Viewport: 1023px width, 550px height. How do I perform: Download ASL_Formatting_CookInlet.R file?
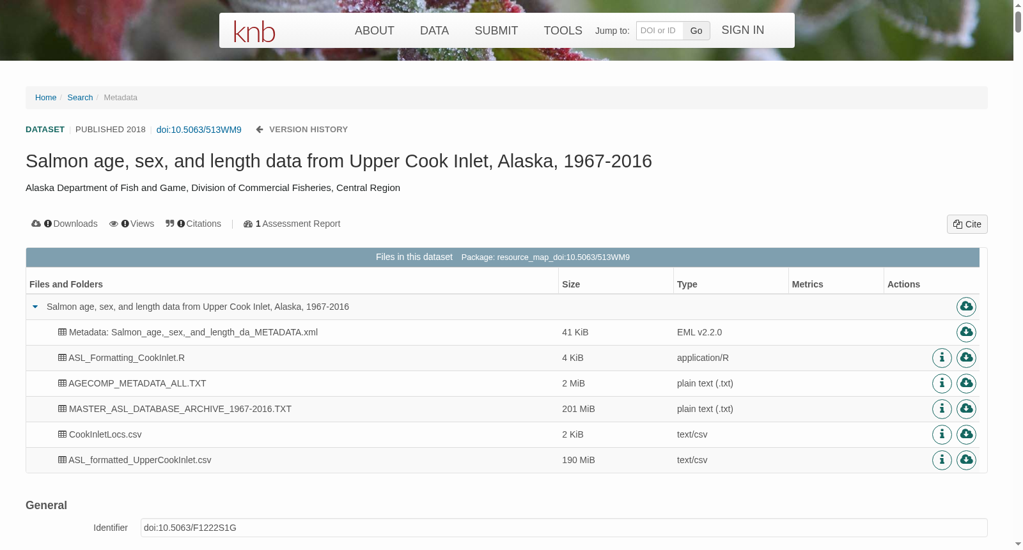[x=966, y=358]
